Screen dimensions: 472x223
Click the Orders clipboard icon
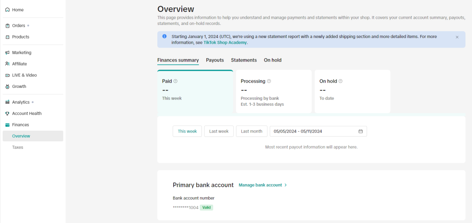tap(7, 26)
